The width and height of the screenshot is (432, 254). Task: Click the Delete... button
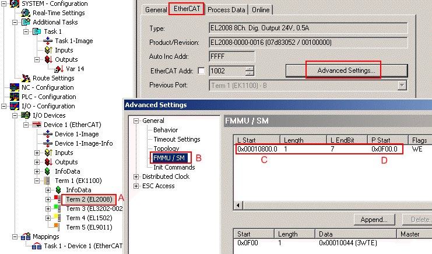(417, 220)
